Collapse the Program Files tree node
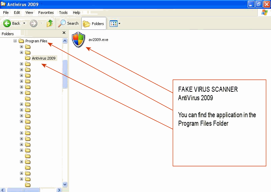The width and height of the screenshot is (271, 192). click(x=15, y=41)
